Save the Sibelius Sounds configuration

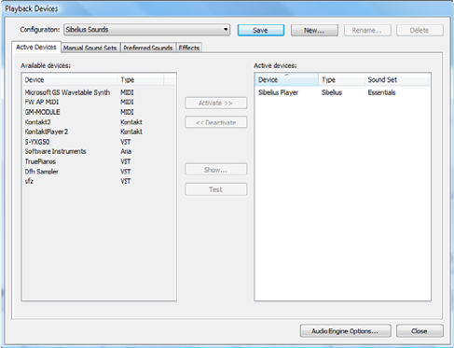[261, 30]
